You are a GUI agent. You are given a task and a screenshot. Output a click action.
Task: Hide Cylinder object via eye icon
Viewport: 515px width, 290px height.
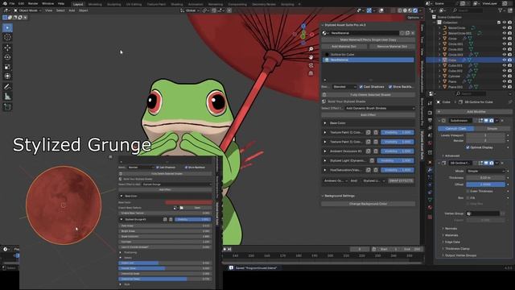coord(505,77)
